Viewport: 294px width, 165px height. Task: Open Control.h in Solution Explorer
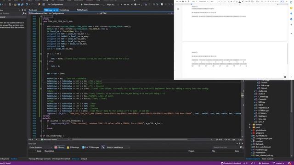click(x=262, y=99)
